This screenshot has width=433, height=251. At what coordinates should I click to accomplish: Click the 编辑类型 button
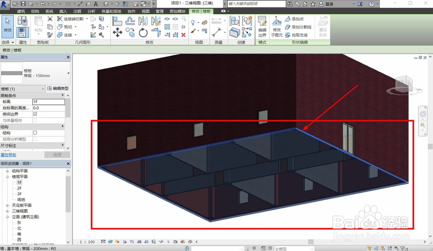coord(58,88)
